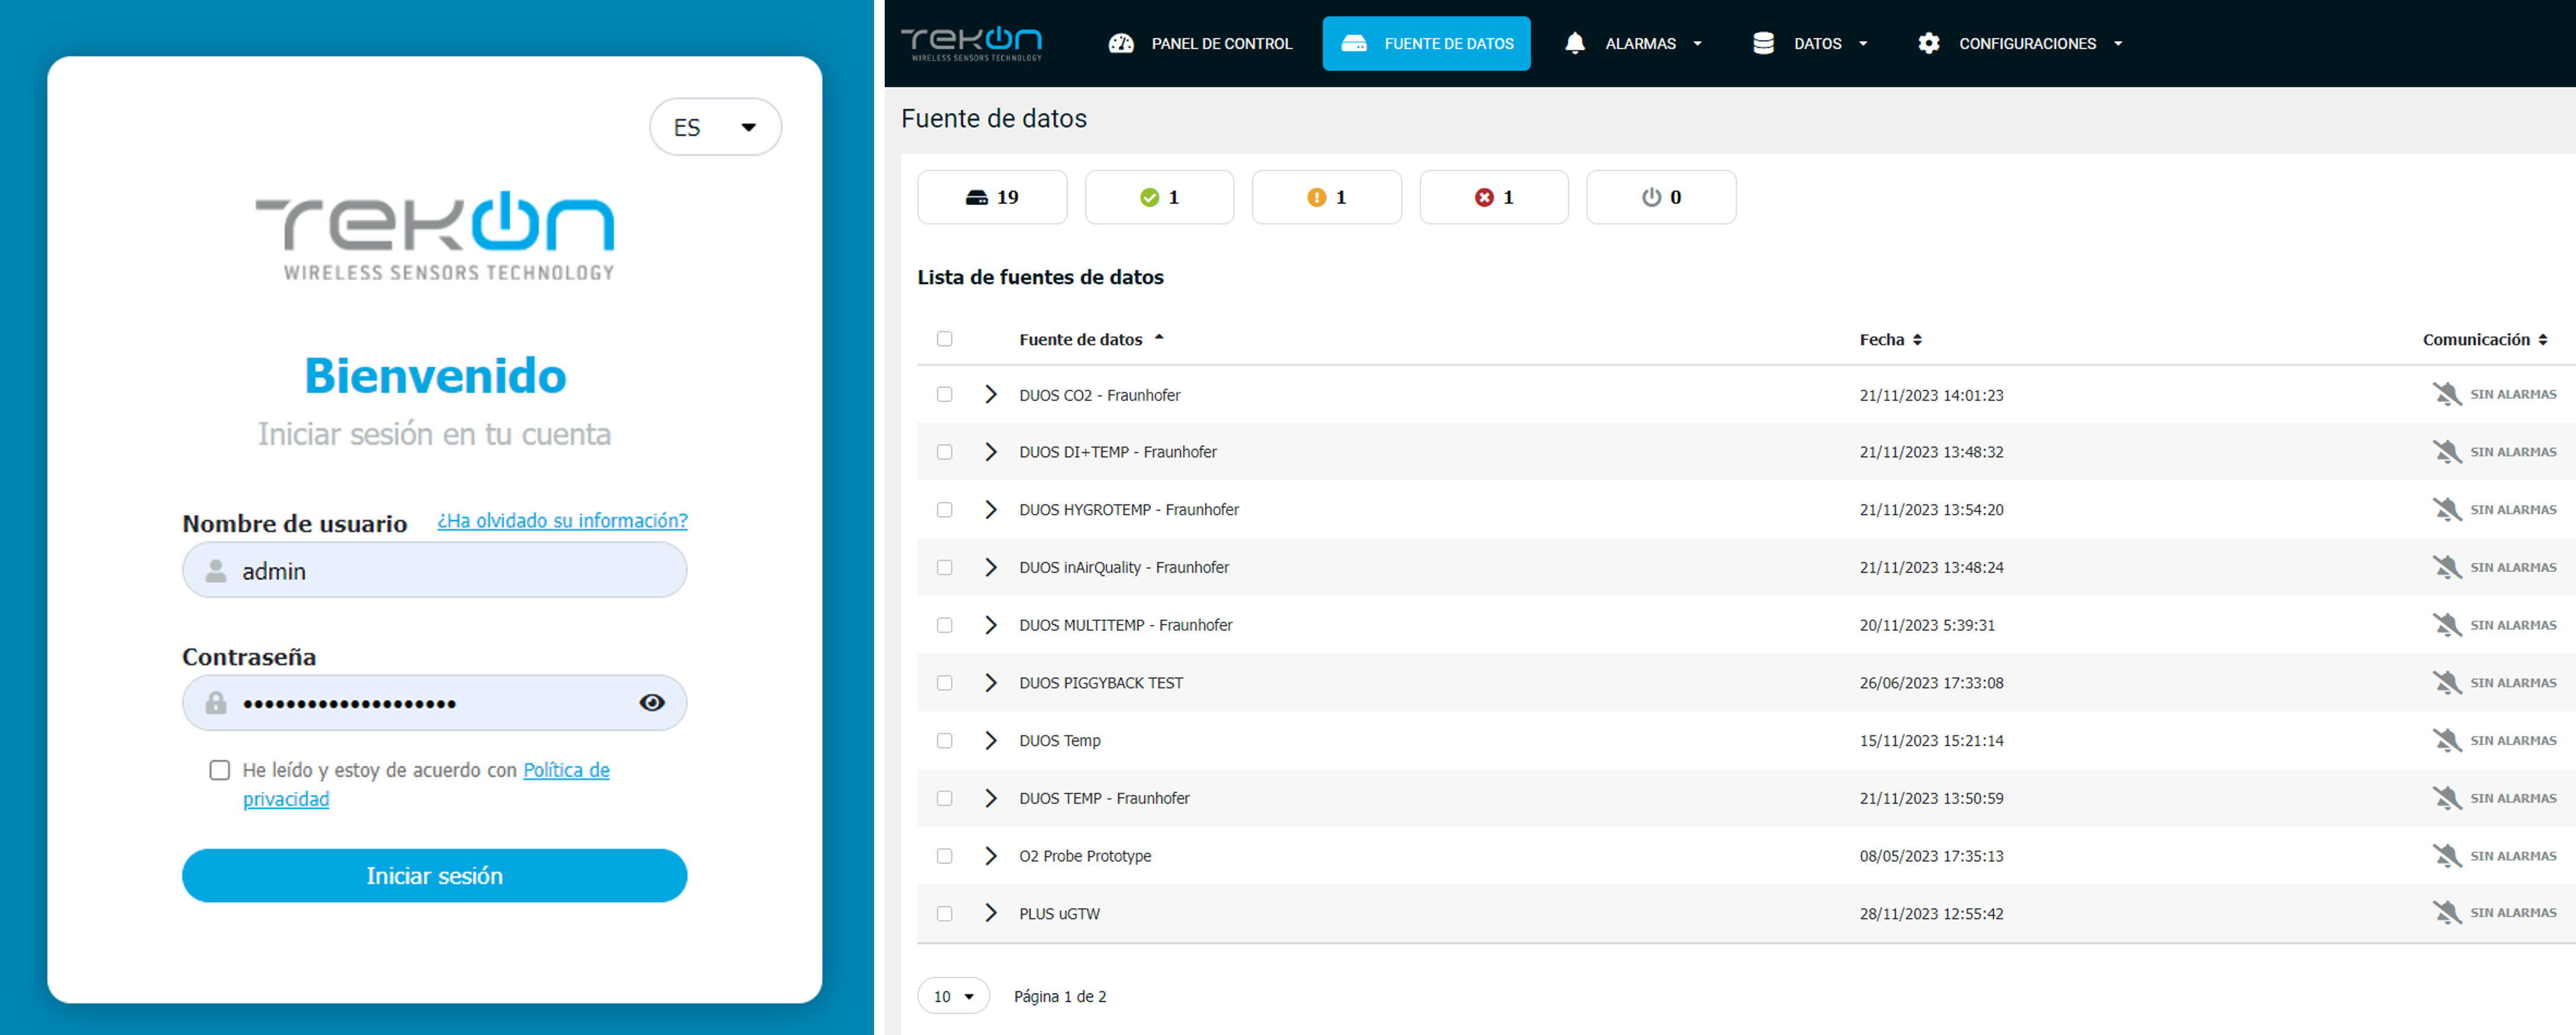The width and height of the screenshot is (2576, 1035).
Task: Open the Configuraciones menu
Action: 2020,44
